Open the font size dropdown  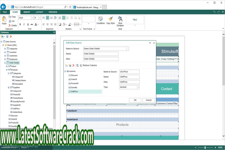[x=40, y=17]
